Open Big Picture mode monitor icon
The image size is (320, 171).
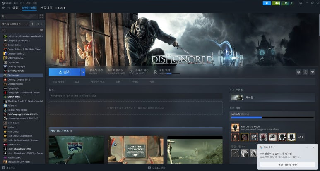click(301, 3)
